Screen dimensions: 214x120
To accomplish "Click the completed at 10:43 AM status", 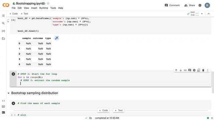I will (x=107, y=118).
